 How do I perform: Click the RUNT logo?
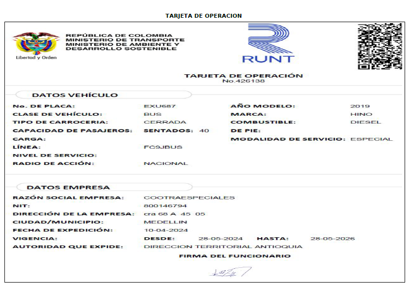(268, 44)
